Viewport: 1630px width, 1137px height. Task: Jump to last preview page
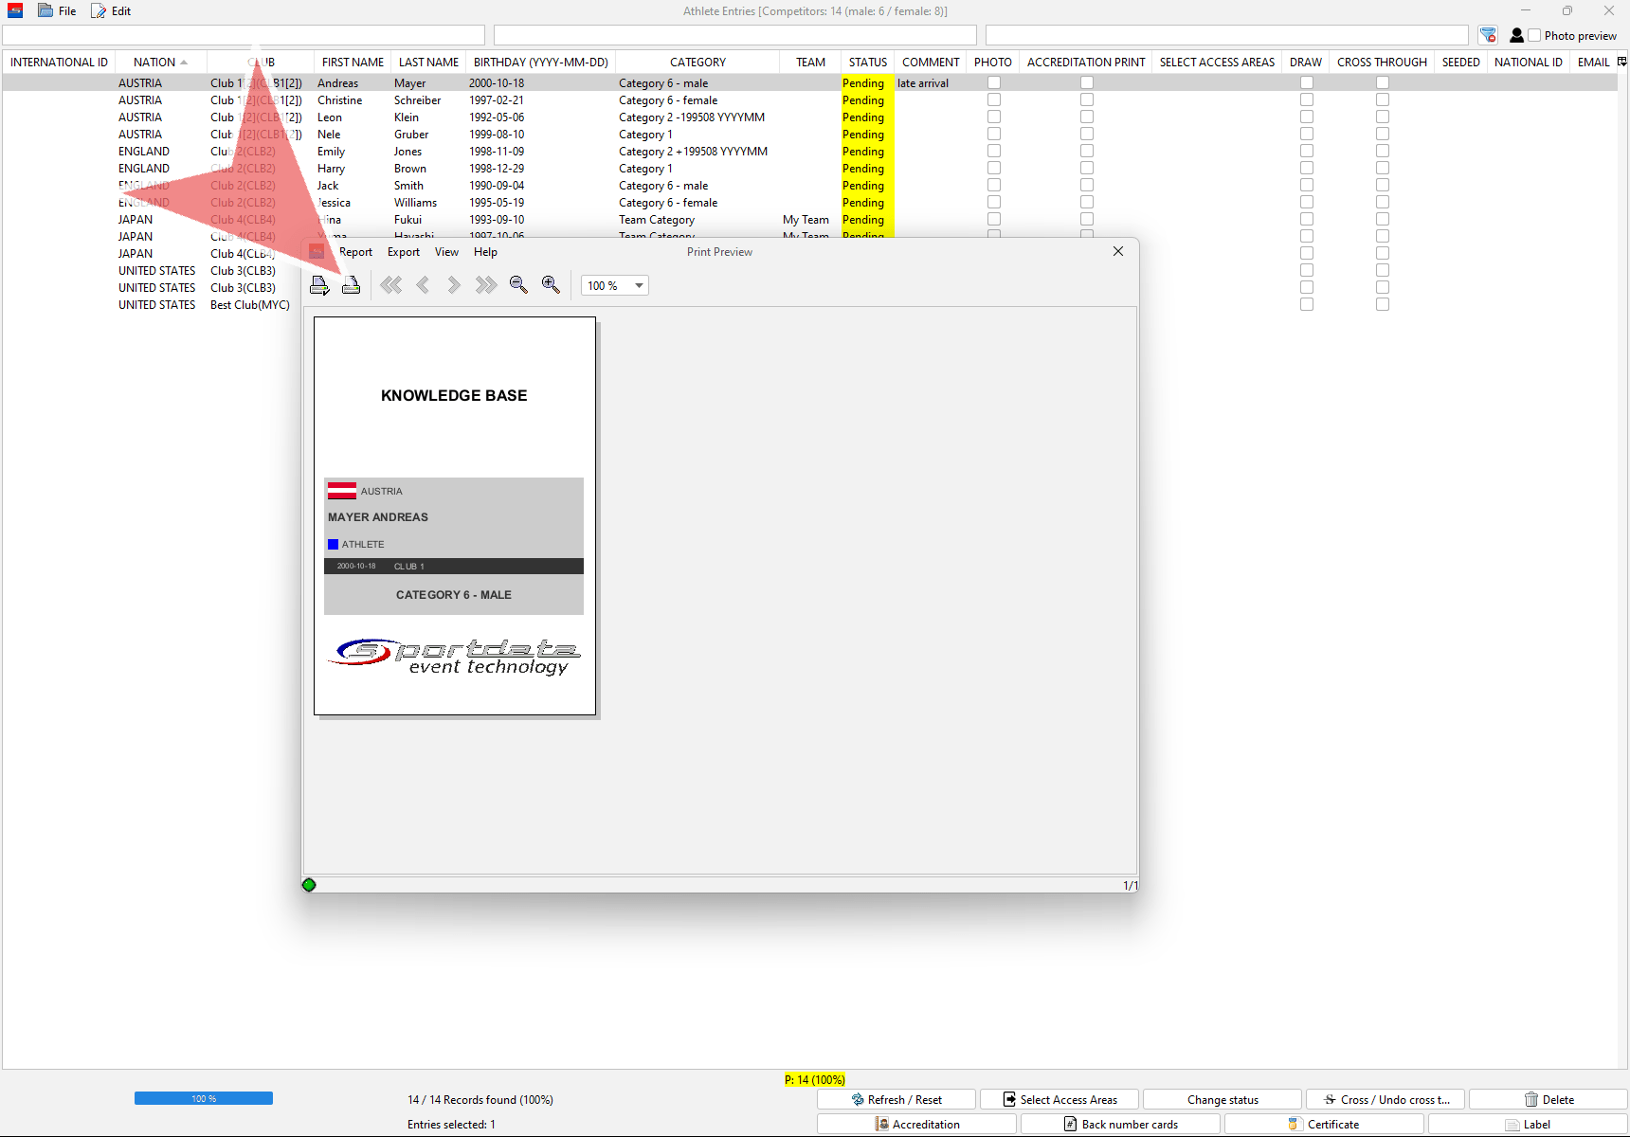(x=486, y=285)
